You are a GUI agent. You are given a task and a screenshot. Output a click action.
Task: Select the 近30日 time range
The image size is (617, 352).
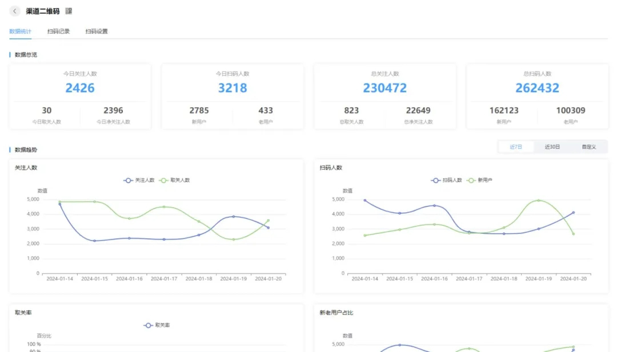pos(552,147)
